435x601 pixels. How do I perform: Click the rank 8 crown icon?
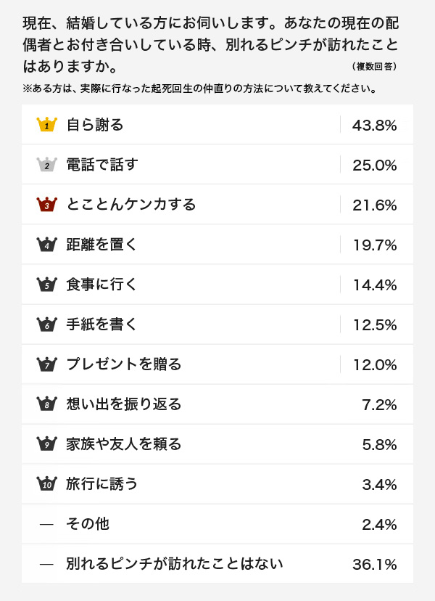click(x=46, y=404)
